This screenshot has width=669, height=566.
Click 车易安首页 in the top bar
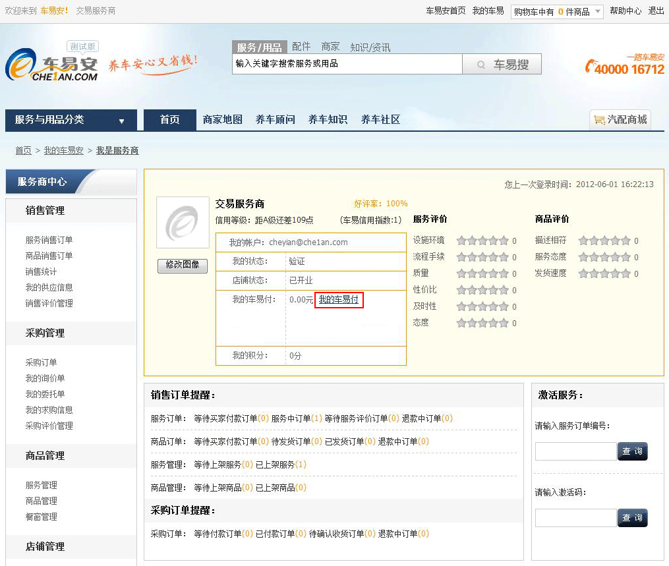tap(446, 11)
